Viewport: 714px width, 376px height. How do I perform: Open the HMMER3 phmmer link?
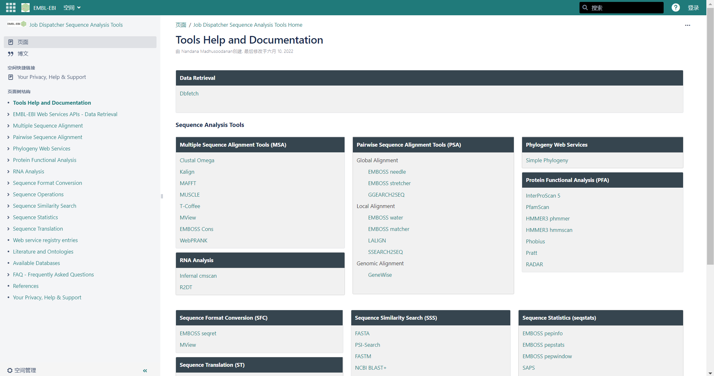548,219
